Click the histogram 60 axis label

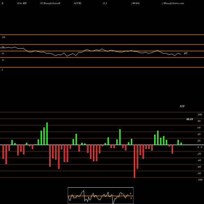coord(199,128)
